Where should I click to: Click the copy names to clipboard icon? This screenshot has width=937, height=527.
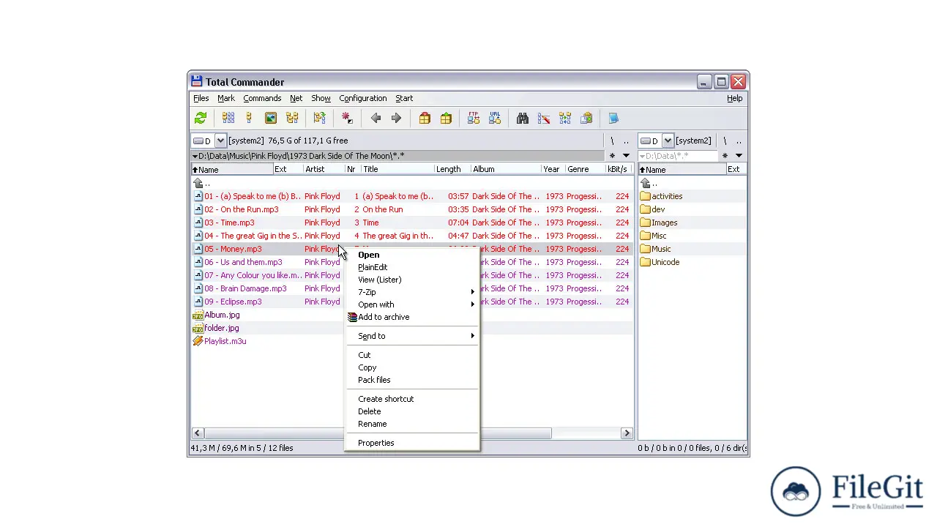pos(586,118)
